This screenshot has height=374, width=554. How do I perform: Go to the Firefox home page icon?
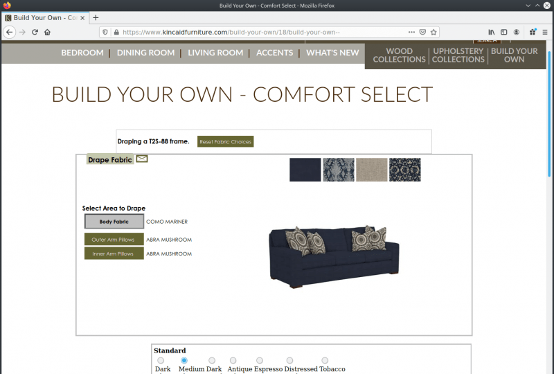coord(47,32)
